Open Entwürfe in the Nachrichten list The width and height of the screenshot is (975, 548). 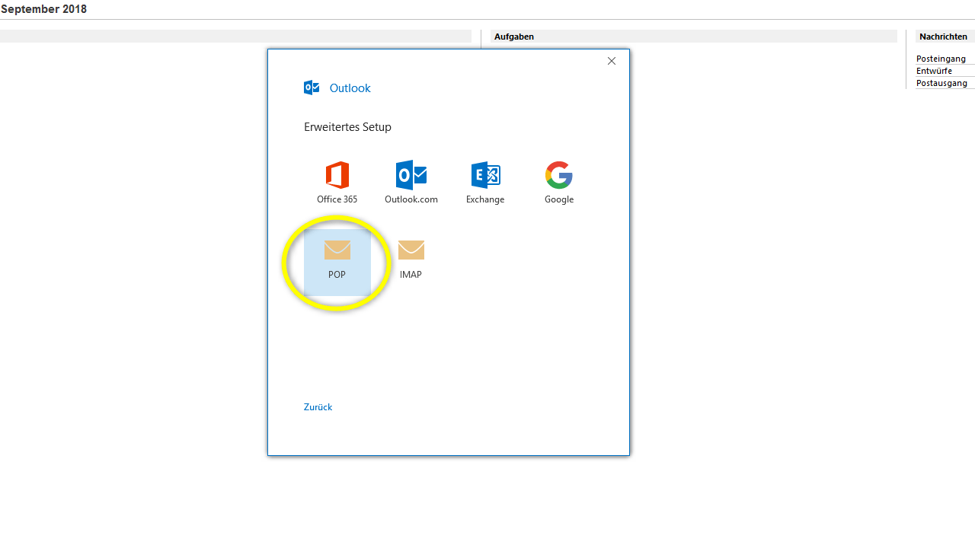tap(934, 71)
